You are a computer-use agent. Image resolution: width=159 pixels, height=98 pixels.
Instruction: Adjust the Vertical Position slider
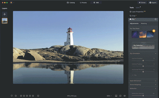143,66
